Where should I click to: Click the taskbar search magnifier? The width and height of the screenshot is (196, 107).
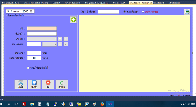tap(8, 104)
